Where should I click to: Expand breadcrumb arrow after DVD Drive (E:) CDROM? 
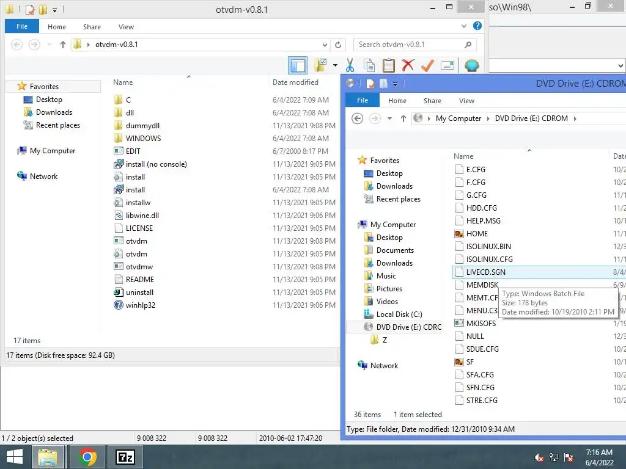point(575,118)
